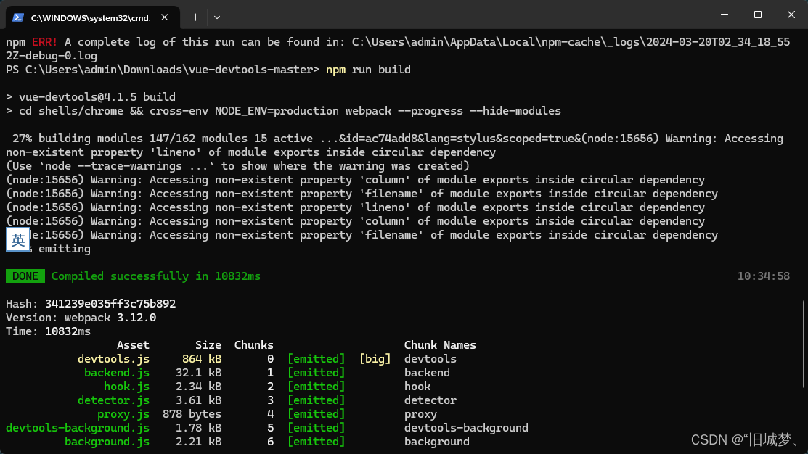Screen dimensions: 808x454
Task: Click the backend.js asset name
Action: coord(117,373)
